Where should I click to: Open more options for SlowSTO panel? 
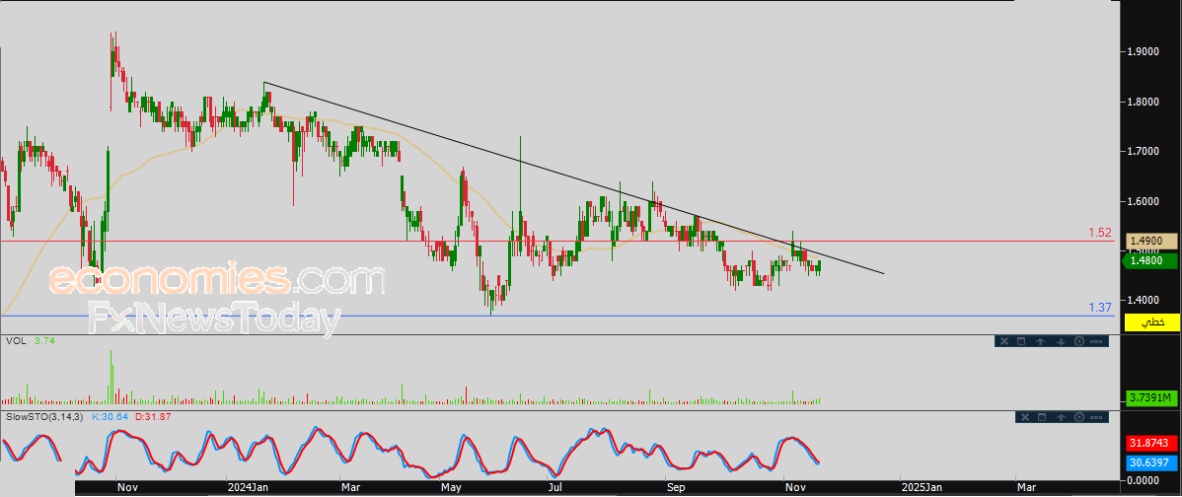(x=1096, y=418)
